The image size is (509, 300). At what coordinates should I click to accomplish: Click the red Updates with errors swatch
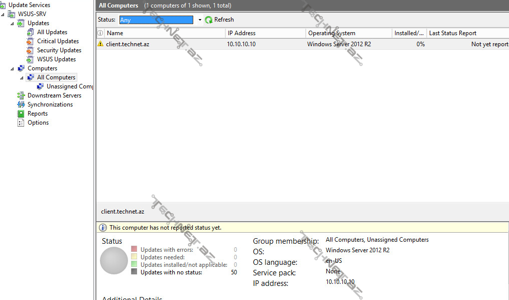tap(134, 249)
